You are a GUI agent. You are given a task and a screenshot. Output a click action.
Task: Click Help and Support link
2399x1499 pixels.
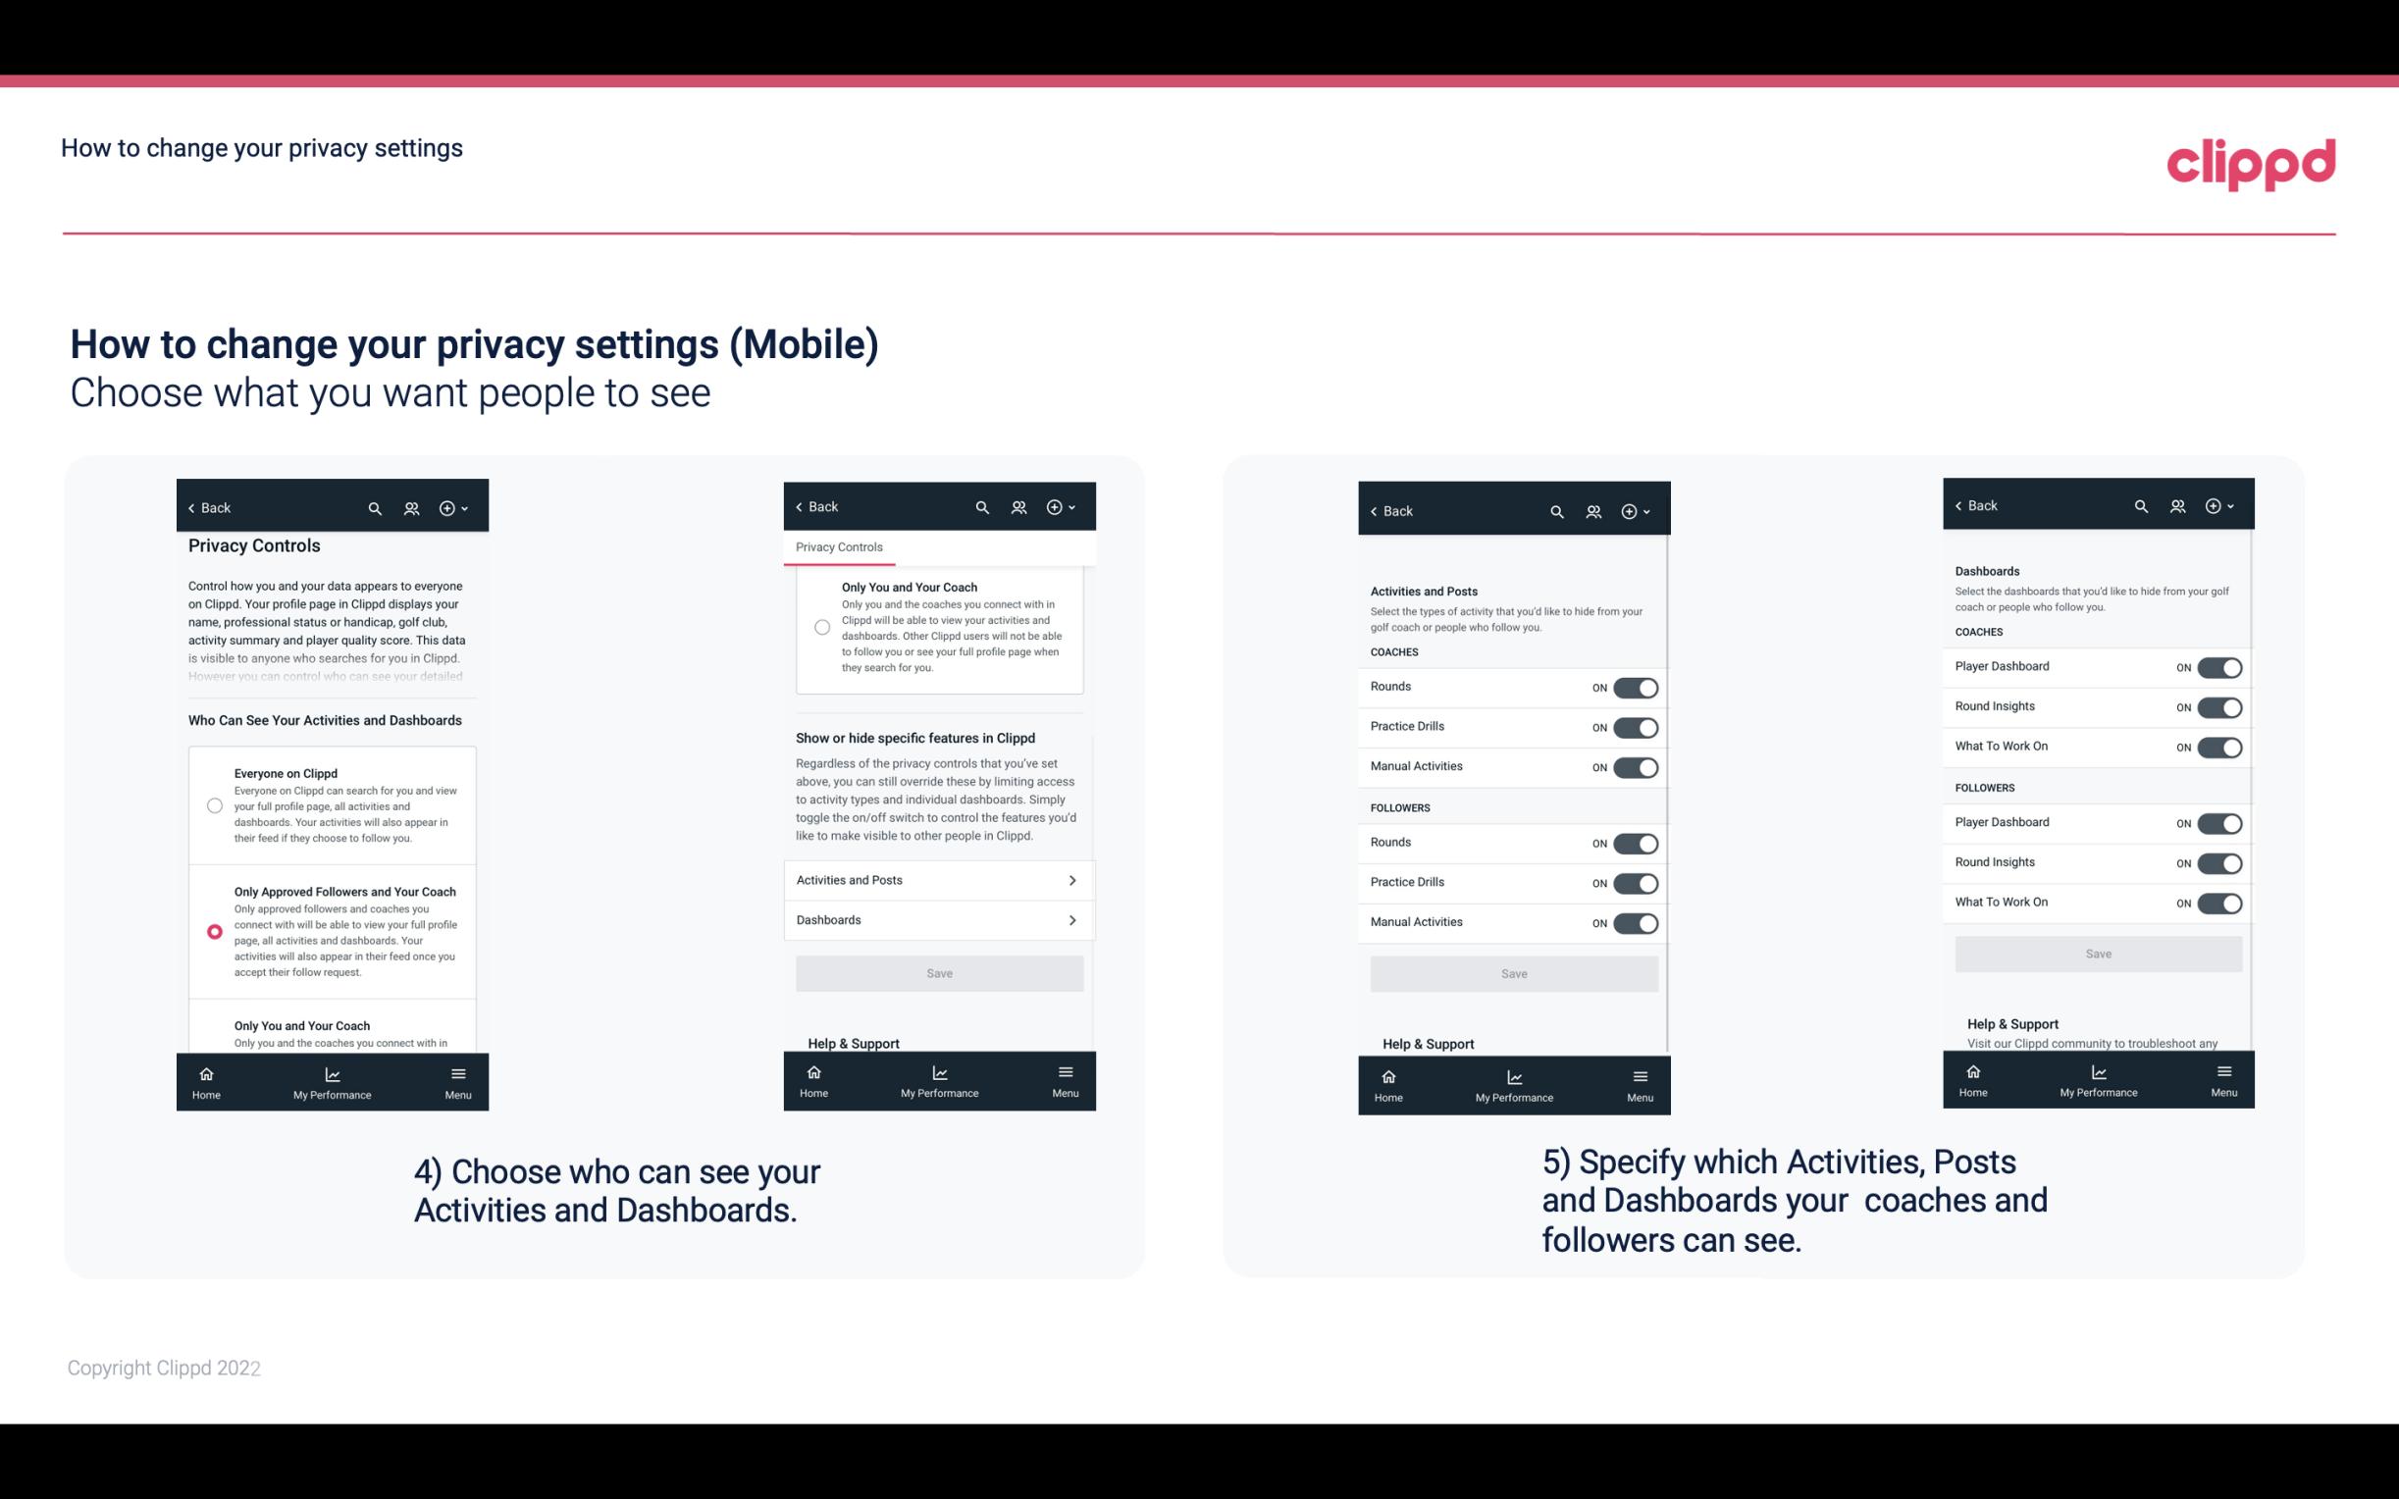pos(861,1043)
